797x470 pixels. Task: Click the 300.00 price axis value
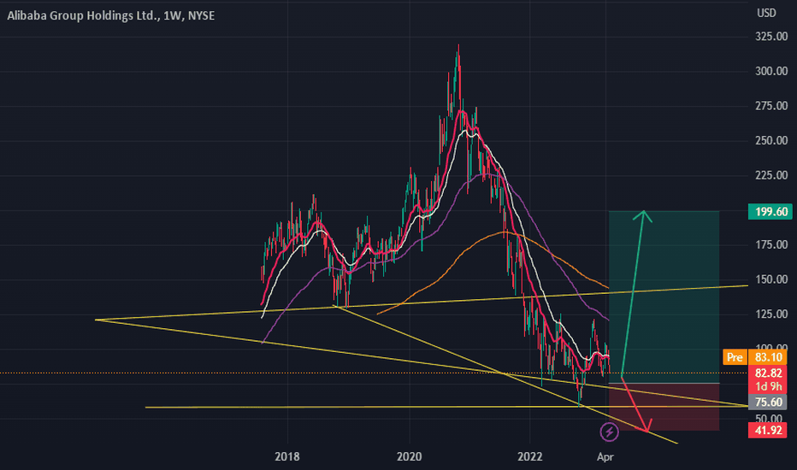coord(771,71)
